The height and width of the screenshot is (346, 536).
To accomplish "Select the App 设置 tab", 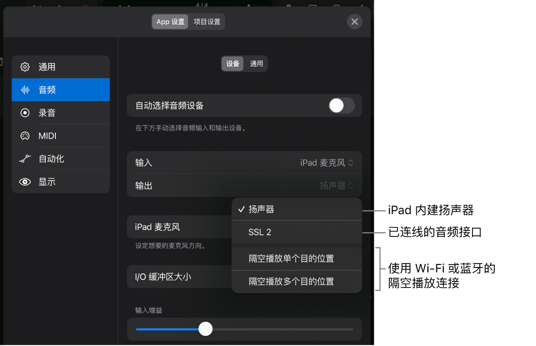I will coord(170,21).
